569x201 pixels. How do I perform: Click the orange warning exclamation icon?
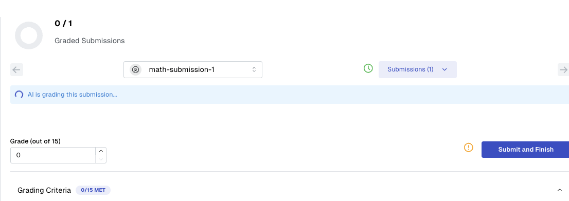(x=469, y=148)
